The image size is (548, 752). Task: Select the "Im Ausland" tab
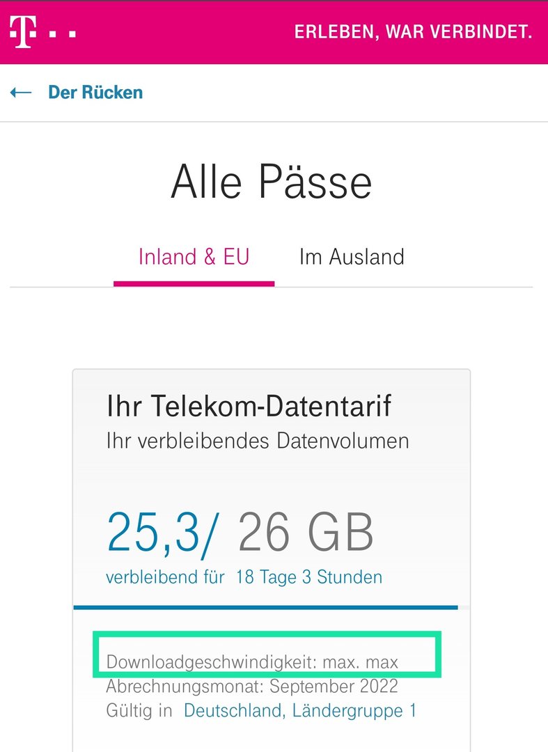coord(352,257)
